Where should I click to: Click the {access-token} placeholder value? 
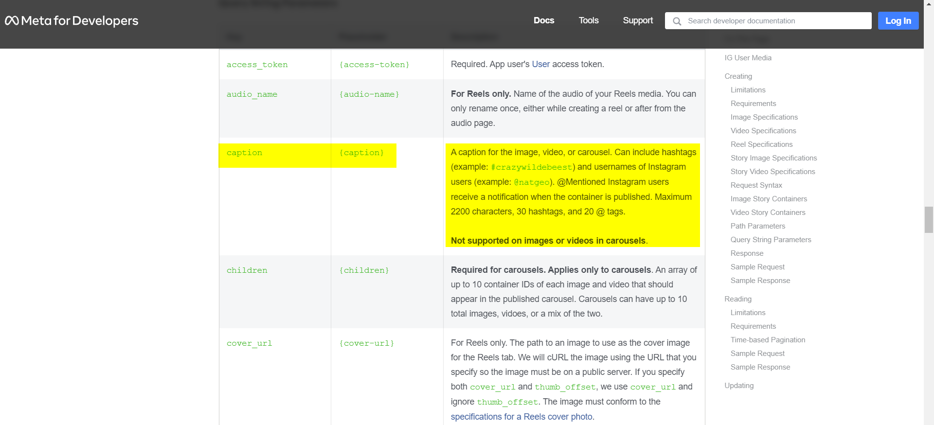coord(374,65)
